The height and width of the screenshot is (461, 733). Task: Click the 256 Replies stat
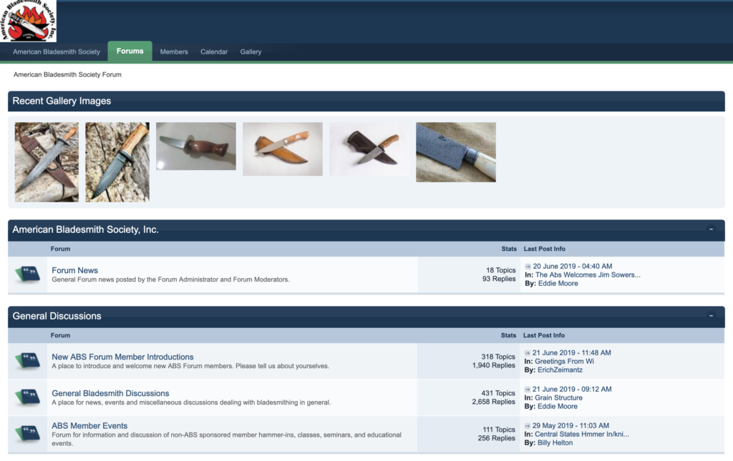pos(496,437)
